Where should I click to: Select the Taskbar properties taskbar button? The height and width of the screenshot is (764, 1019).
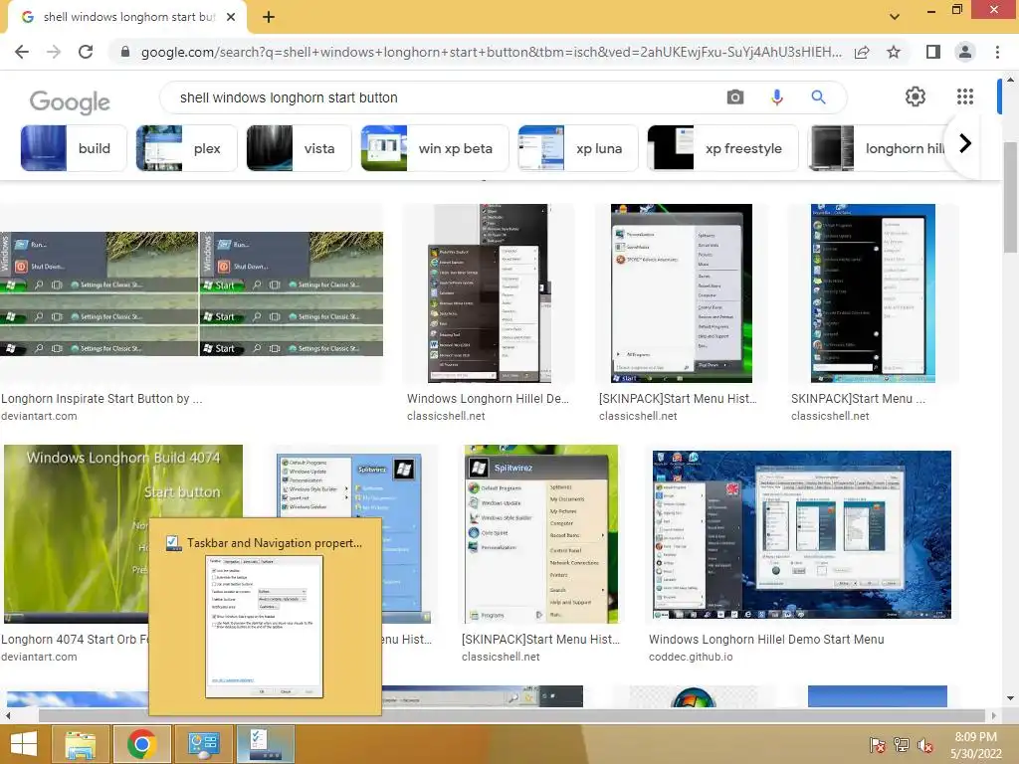(265, 744)
